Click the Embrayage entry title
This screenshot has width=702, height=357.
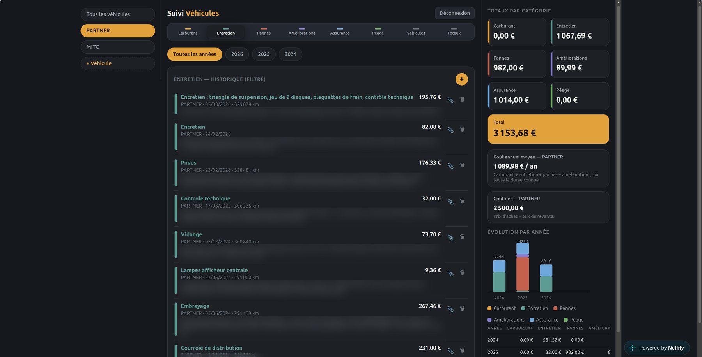(x=195, y=306)
